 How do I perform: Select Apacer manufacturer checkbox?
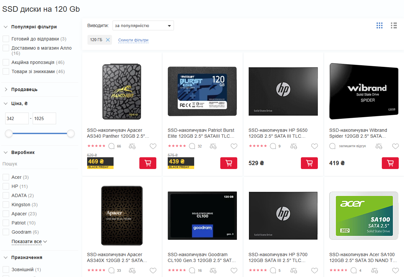pos(6,214)
